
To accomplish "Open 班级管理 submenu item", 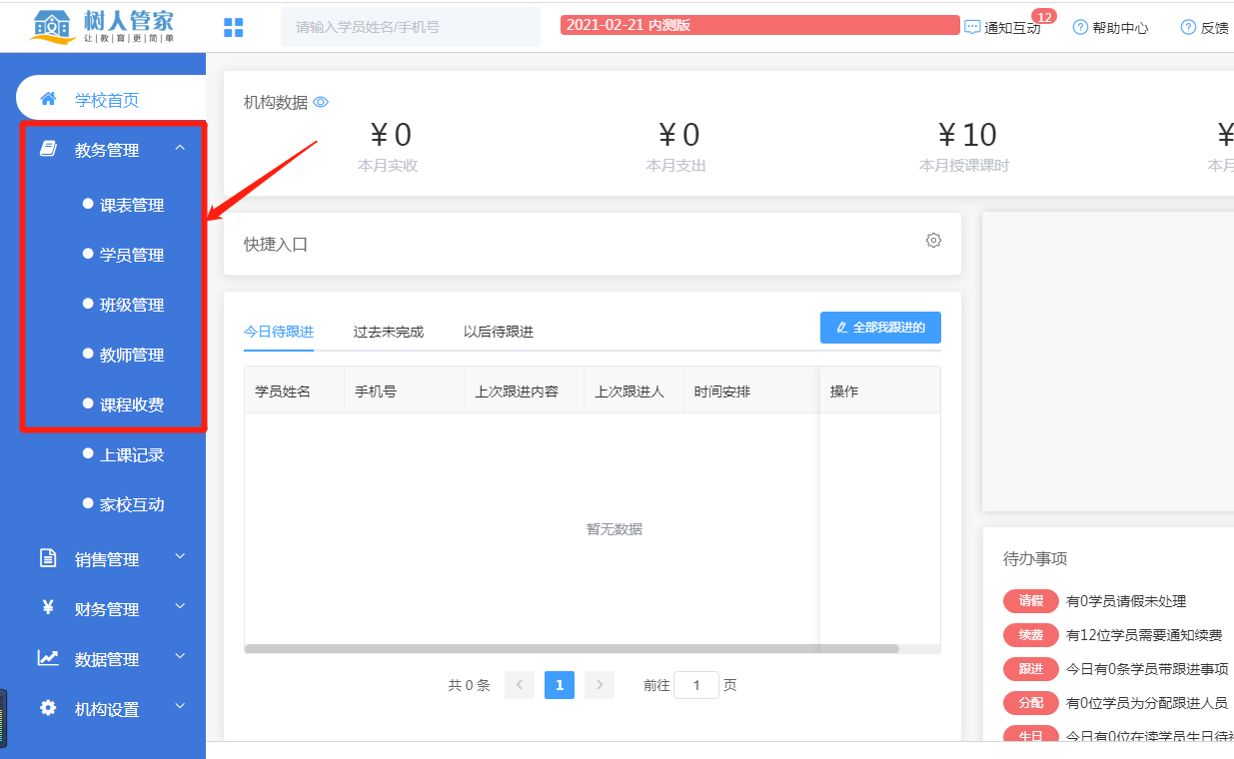I will point(132,305).
